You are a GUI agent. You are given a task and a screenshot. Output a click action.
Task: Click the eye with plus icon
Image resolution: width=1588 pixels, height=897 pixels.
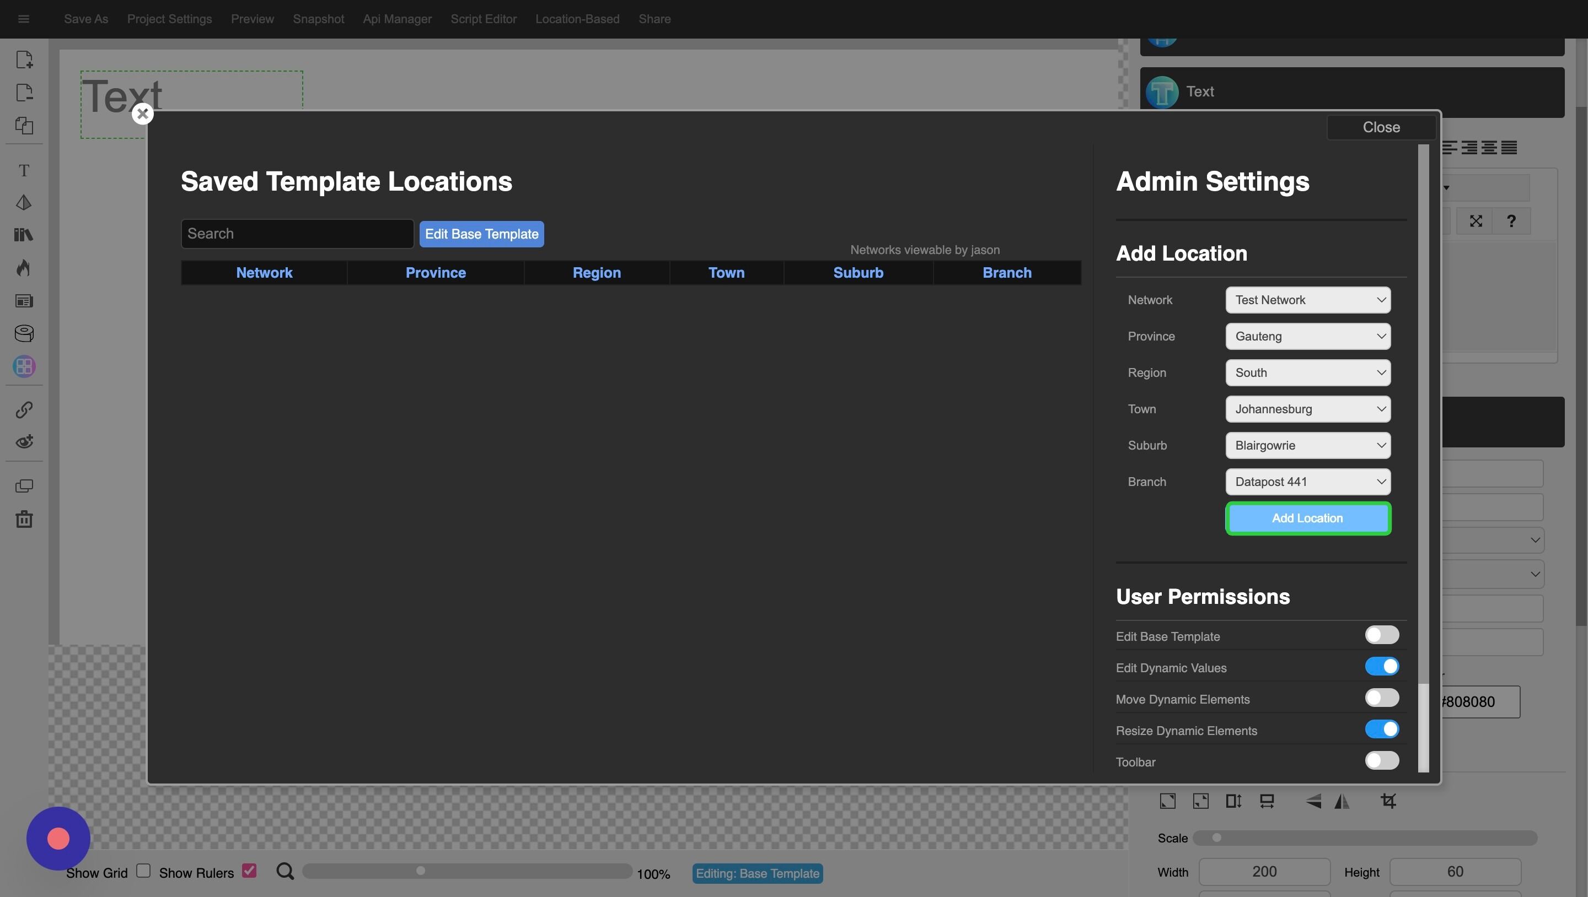point(24,442)
